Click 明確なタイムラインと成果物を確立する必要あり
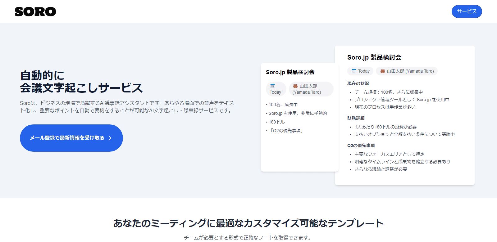 [403, 162]
